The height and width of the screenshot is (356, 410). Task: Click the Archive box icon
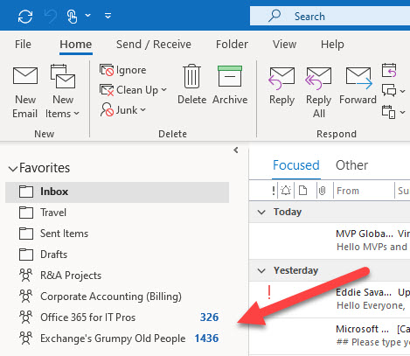click(x=230, y=76)
